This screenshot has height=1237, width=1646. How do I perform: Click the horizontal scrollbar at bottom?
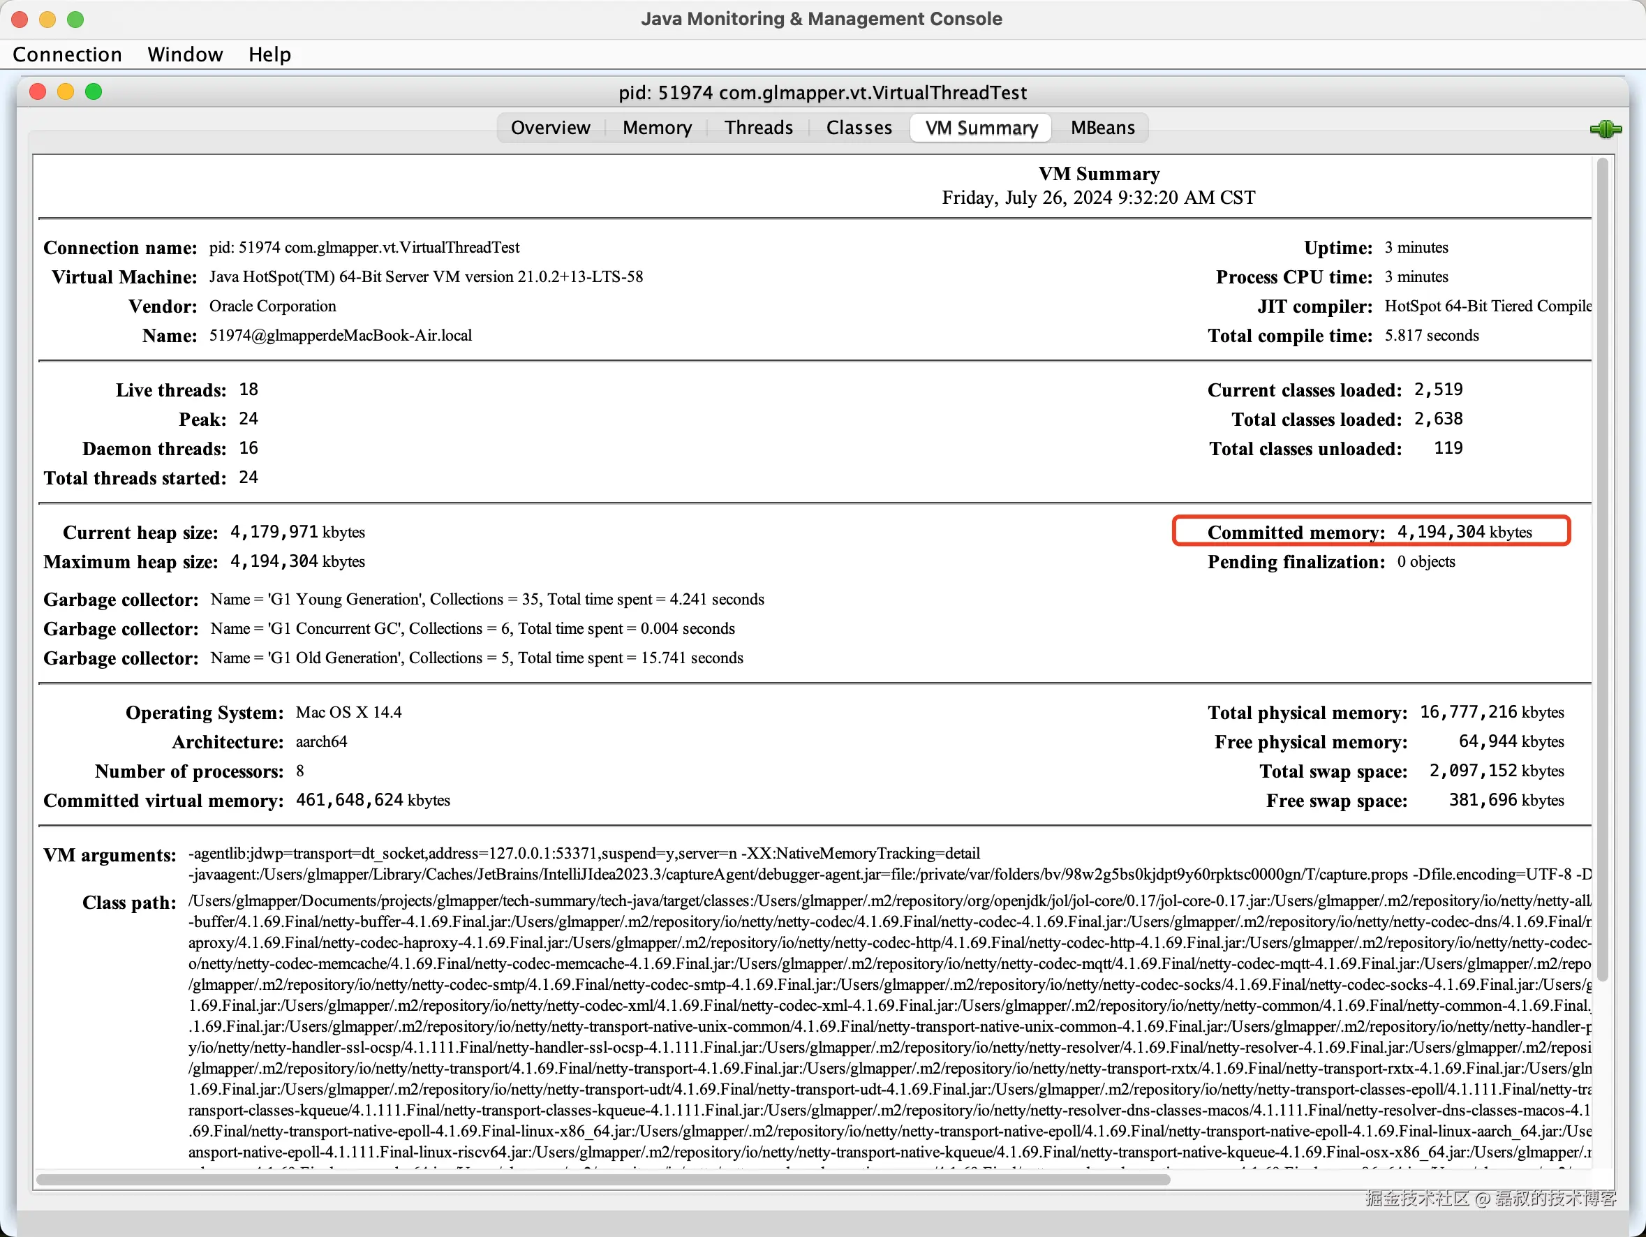602,1179
